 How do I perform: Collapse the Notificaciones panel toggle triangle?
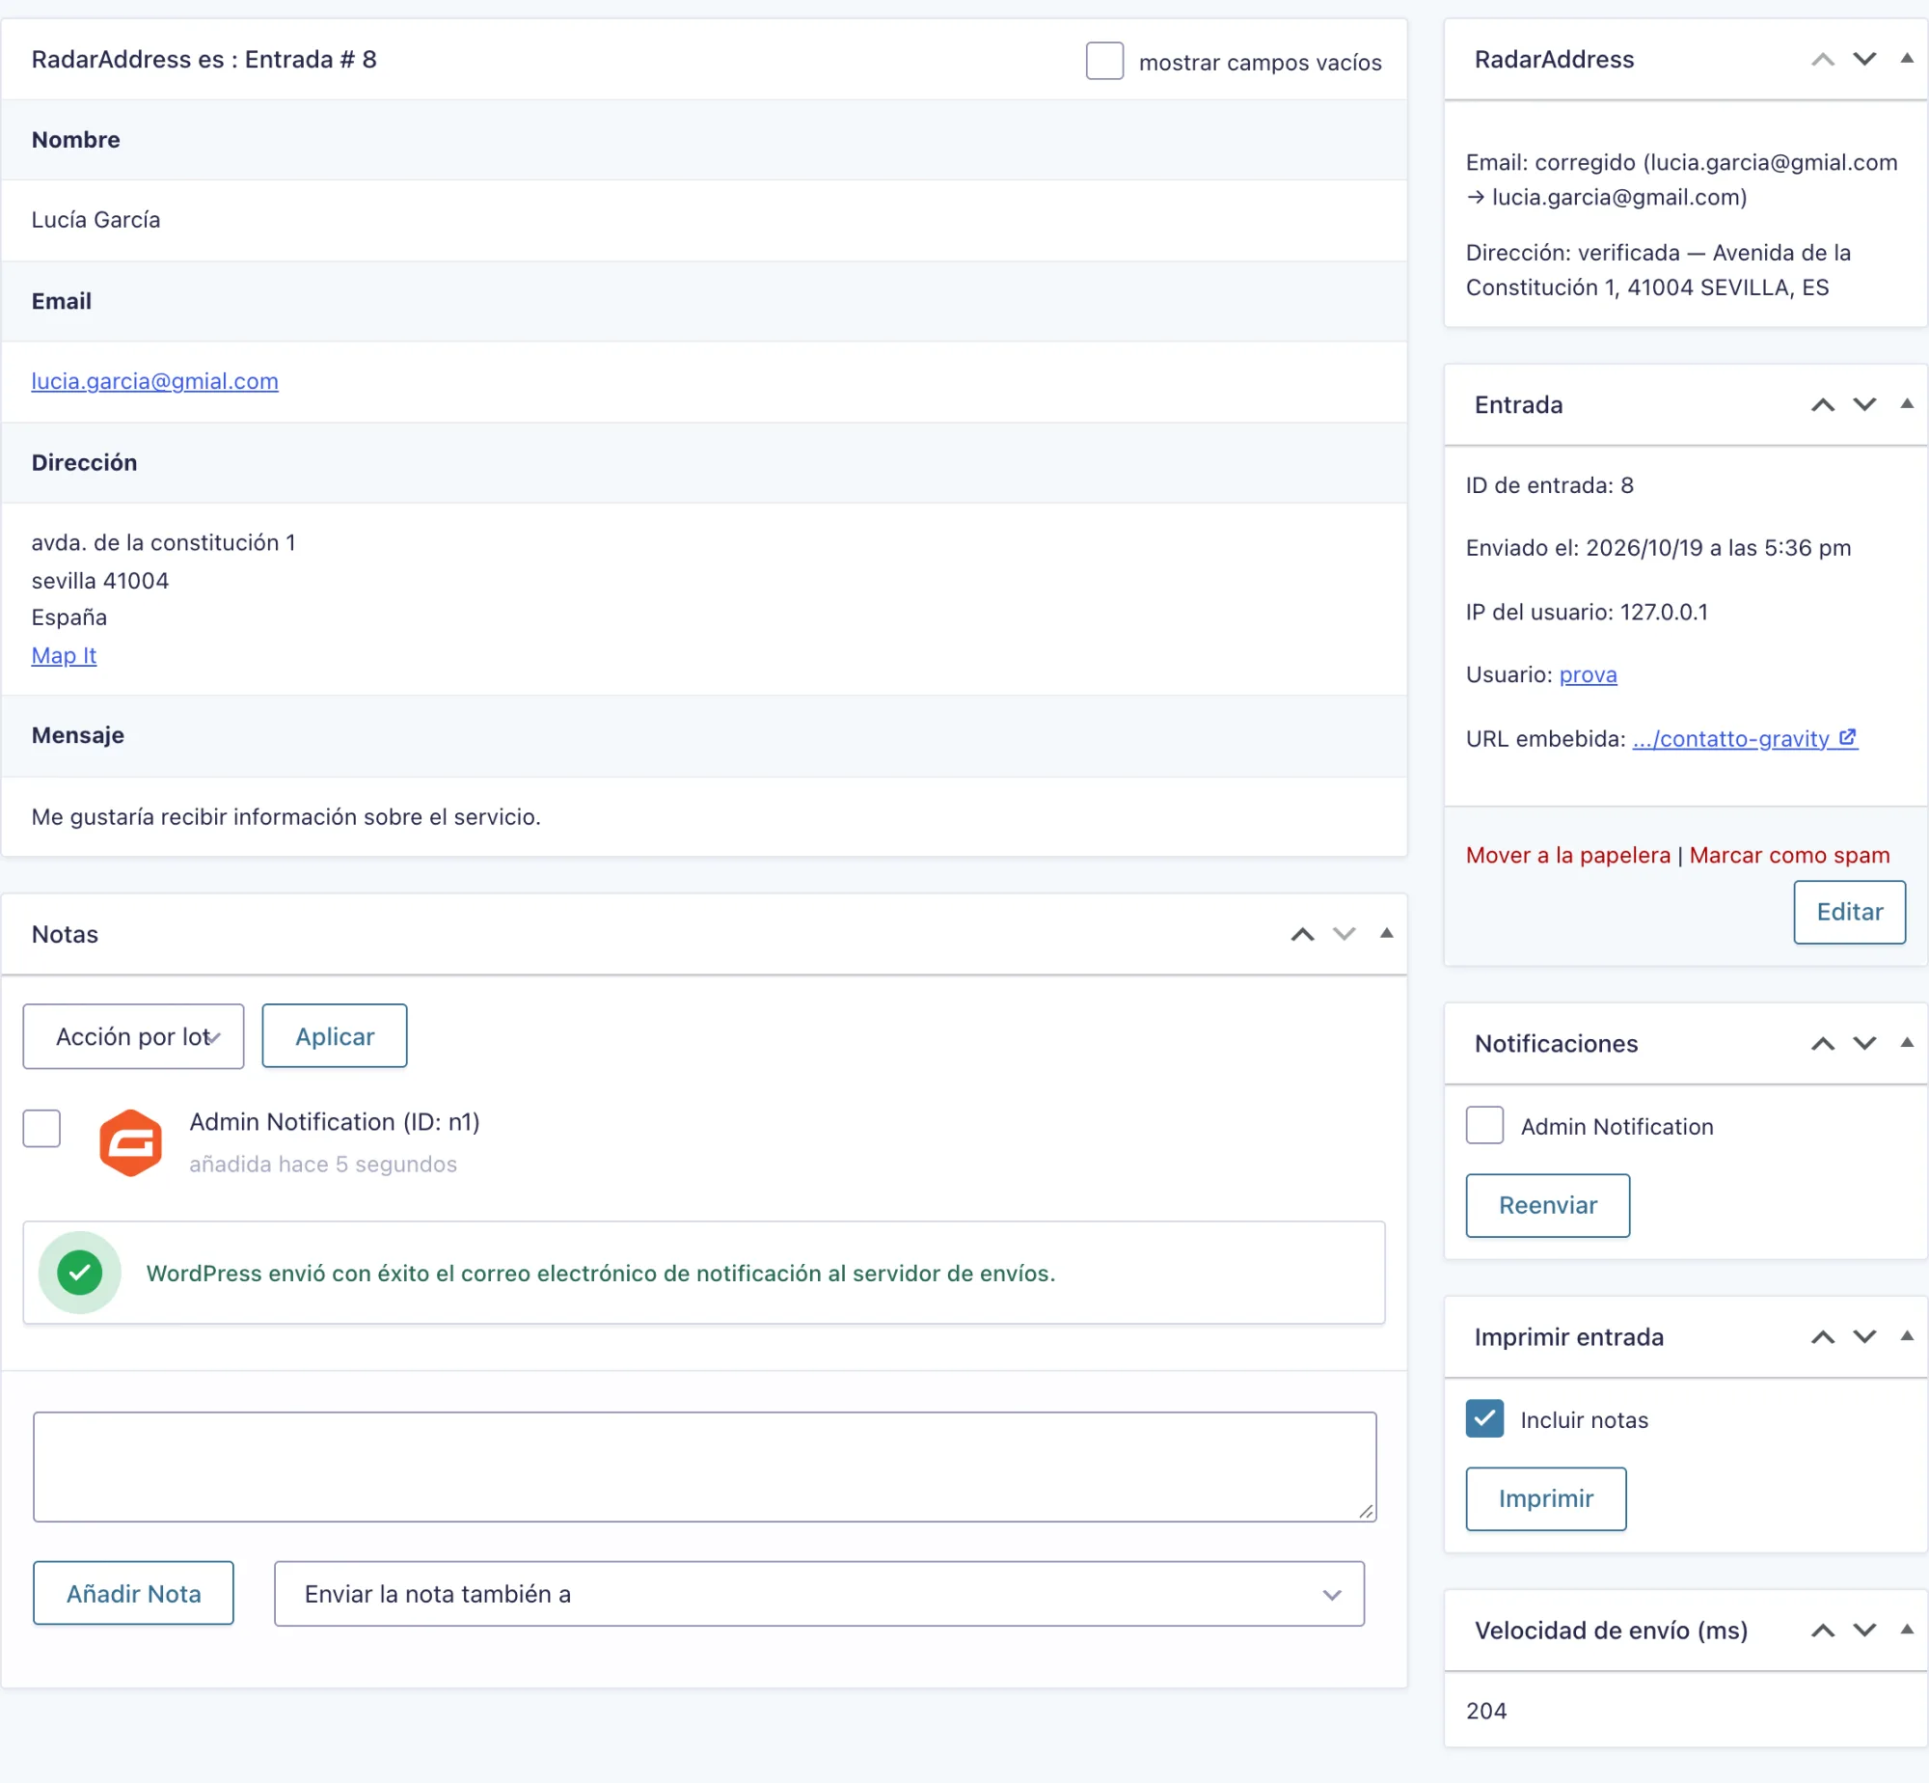tap(1907, 1043)
